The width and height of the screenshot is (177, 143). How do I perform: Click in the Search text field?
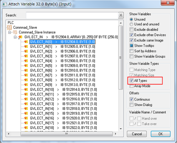tap(72, 15)
